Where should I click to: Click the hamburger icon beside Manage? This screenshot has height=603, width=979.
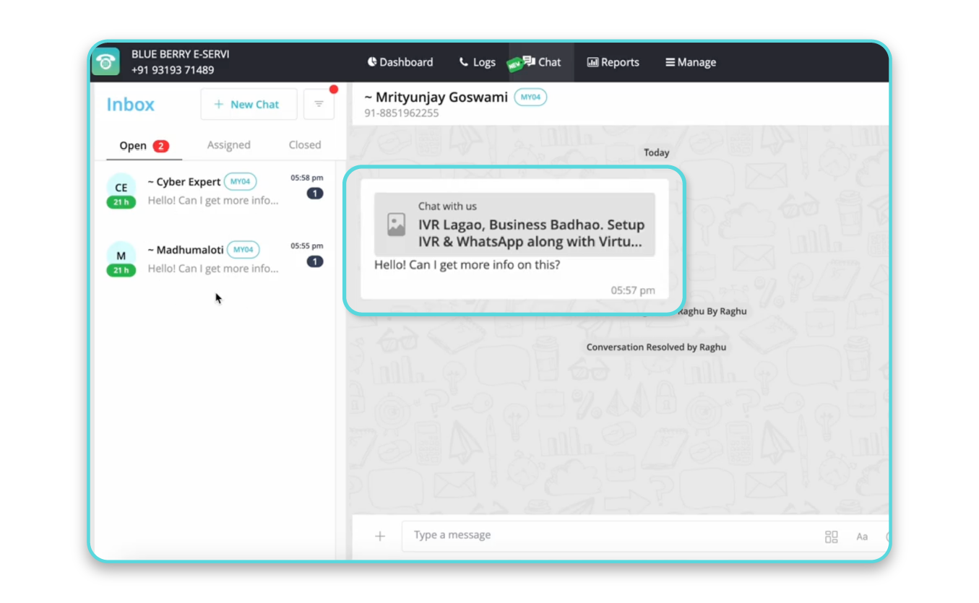tap(668, 62)
